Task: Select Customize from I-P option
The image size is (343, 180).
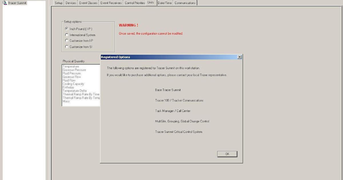Action: point(67,41)
